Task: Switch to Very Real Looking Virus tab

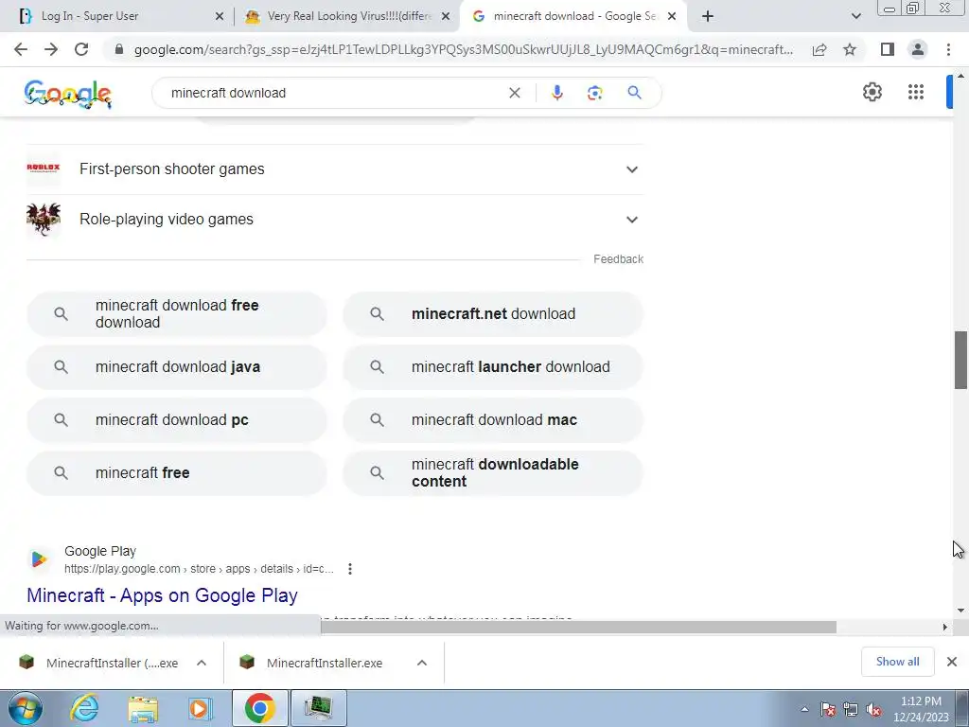Action: click(346, 16)
